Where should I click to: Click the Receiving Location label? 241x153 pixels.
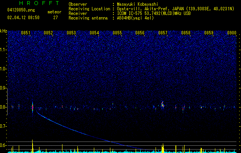coord(89,9)
